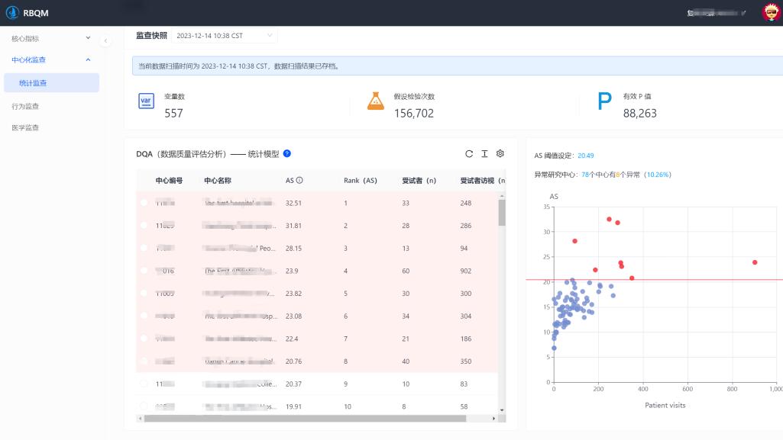Open the 监查快照 date dropdown
Image resolution: width=783 pixels, height=440 pixels.
pyautogui.click(x=225, y=35)
